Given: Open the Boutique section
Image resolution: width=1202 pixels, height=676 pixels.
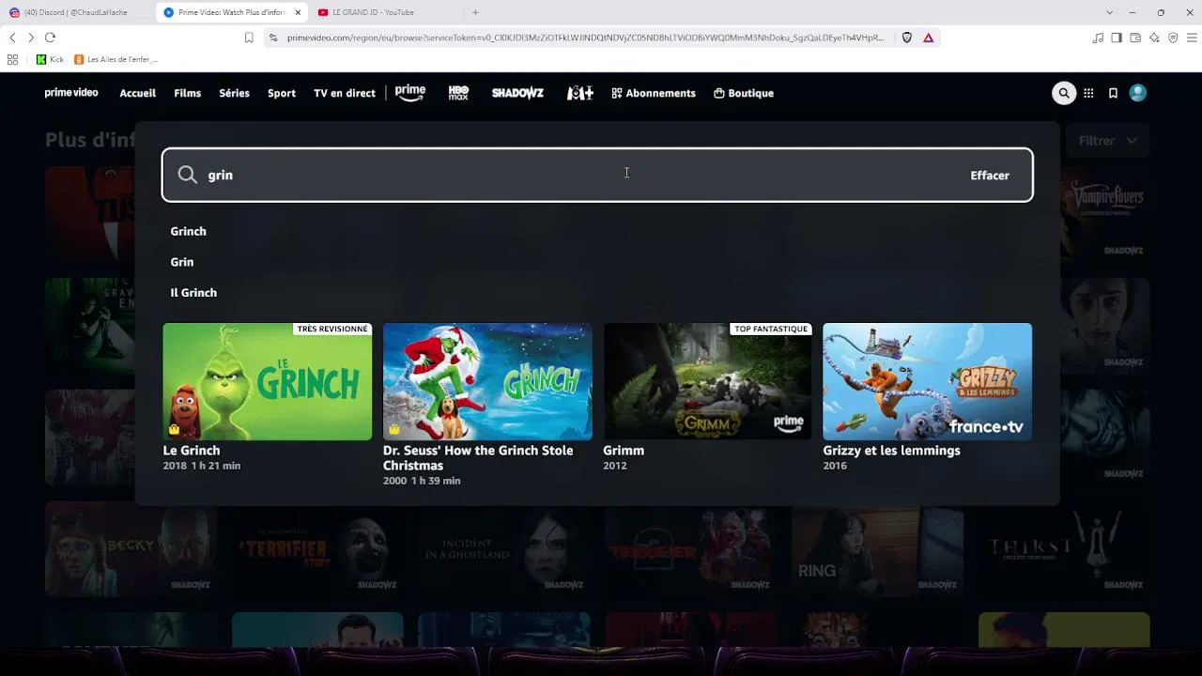Looking at the screenshot, I should click(744, 93).
